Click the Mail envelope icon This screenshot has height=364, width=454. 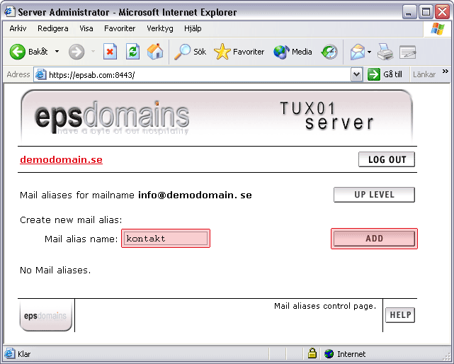coord(358,52)
